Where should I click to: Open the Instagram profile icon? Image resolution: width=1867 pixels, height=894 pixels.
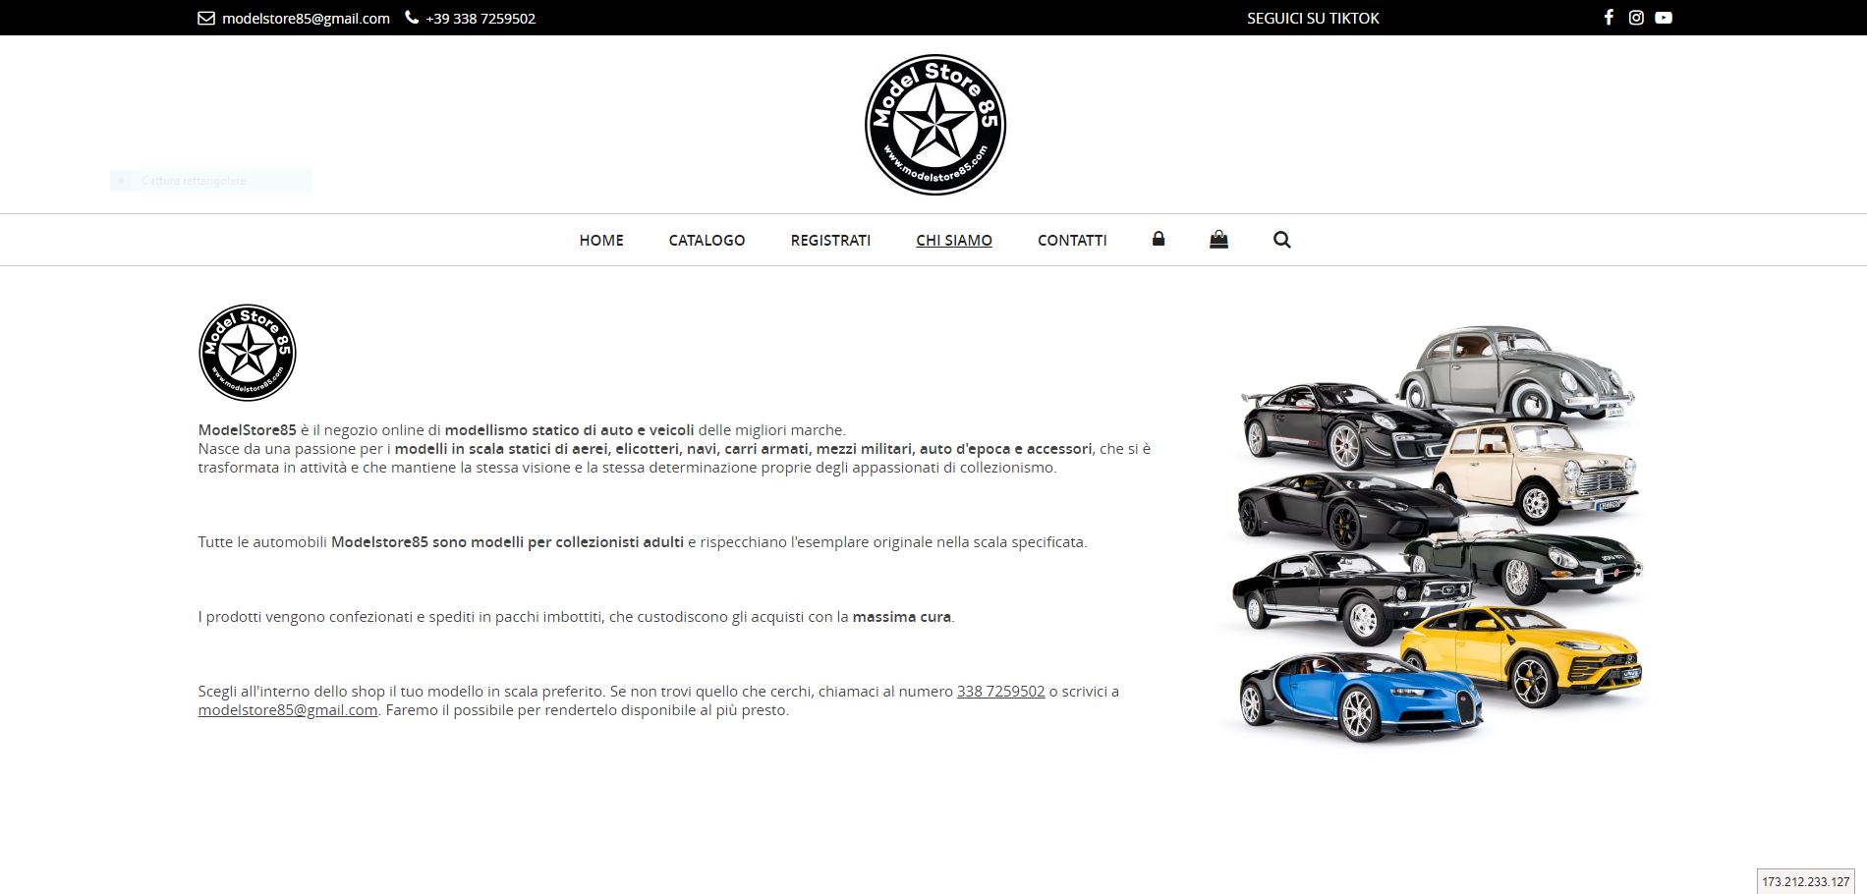pos(1636,18)
